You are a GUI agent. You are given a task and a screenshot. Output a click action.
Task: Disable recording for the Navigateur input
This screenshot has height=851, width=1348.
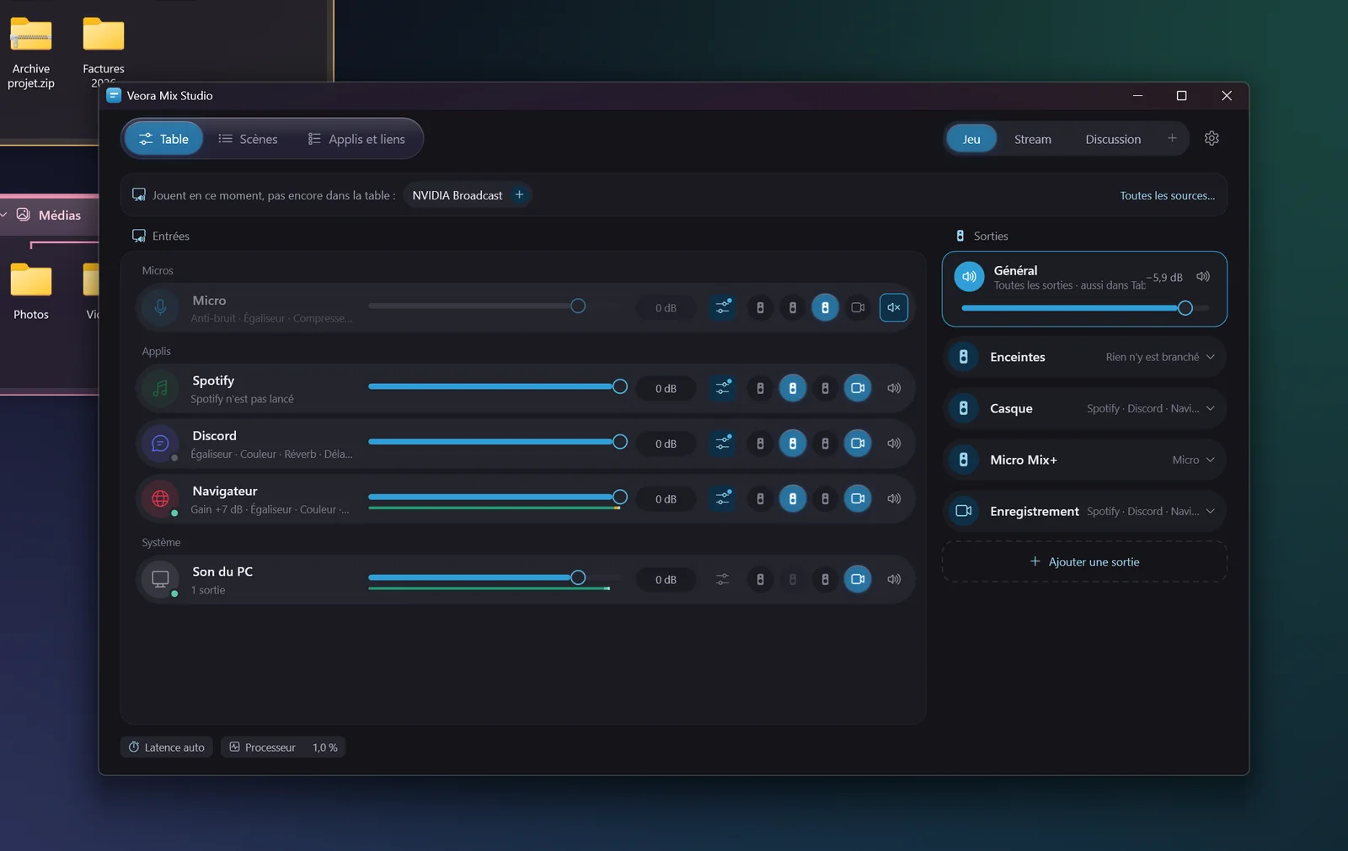click(858, 499)
